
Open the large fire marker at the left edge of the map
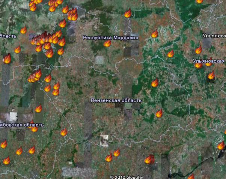tap(7, 59)
